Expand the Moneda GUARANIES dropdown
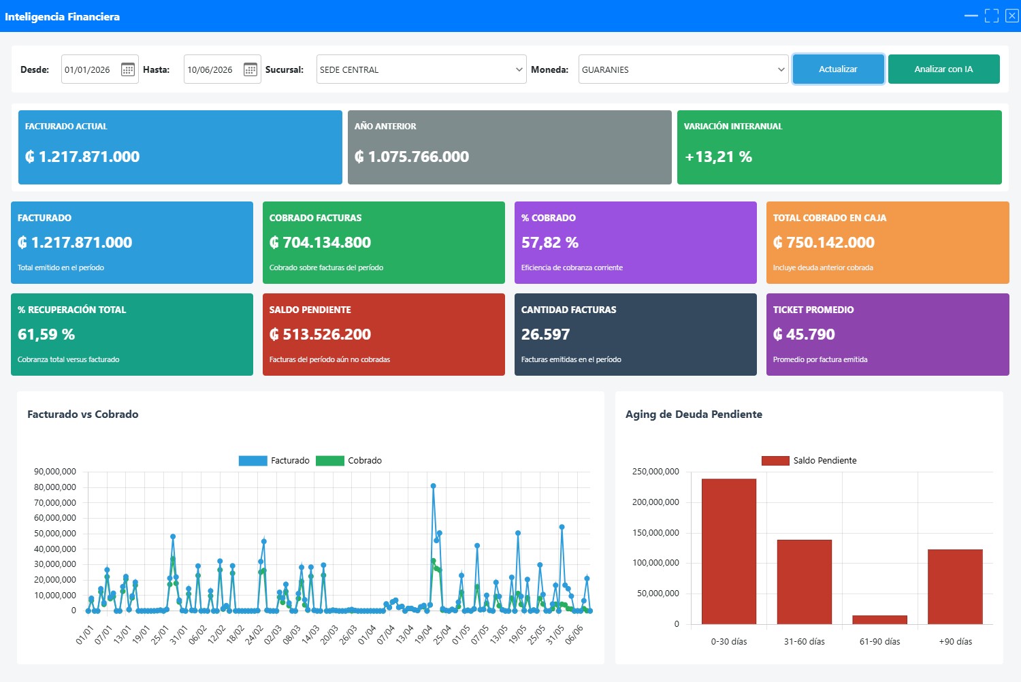The width and height of the screenshot is (1021, 682). (x=683, y=69)
